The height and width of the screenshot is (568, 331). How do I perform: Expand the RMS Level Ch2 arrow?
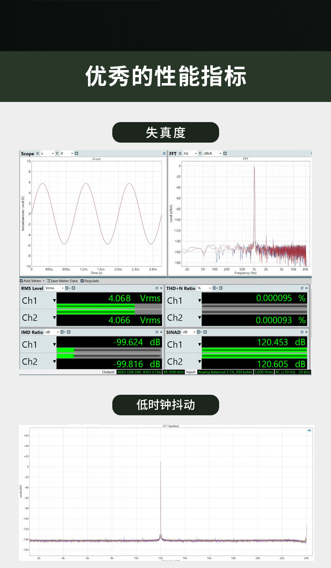[x=54, y=318]
